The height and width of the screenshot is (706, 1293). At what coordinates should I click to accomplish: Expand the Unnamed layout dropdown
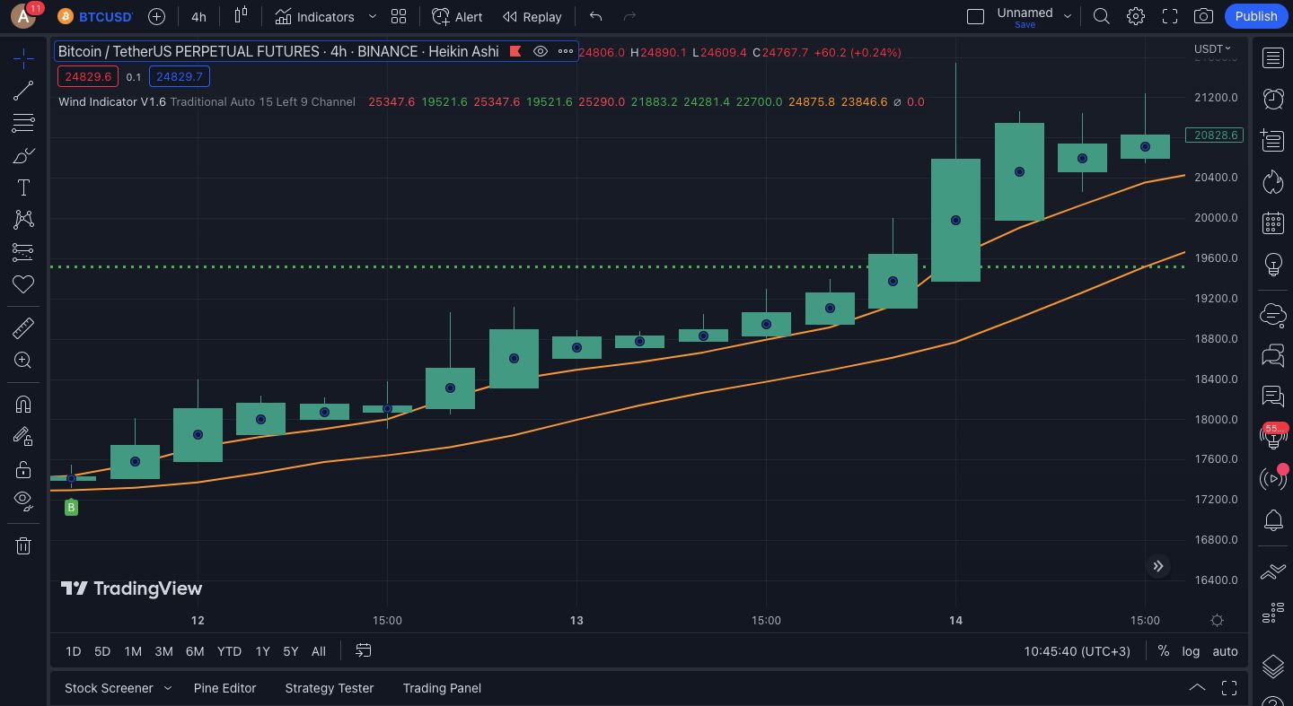(x=1068, y=16)
